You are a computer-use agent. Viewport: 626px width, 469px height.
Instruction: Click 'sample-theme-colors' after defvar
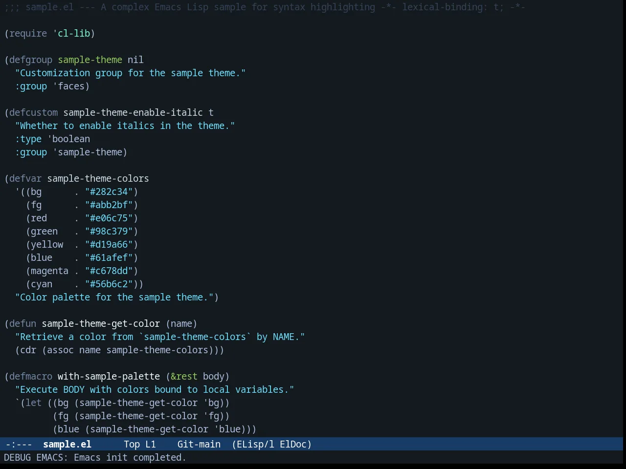pyautogui.click(x=98, y=178)
